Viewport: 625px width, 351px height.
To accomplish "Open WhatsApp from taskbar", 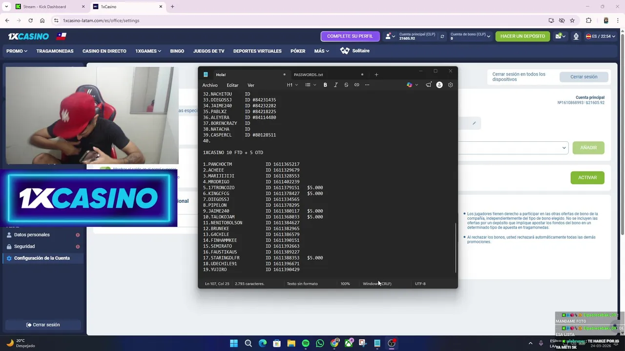I will click(320, 343).
